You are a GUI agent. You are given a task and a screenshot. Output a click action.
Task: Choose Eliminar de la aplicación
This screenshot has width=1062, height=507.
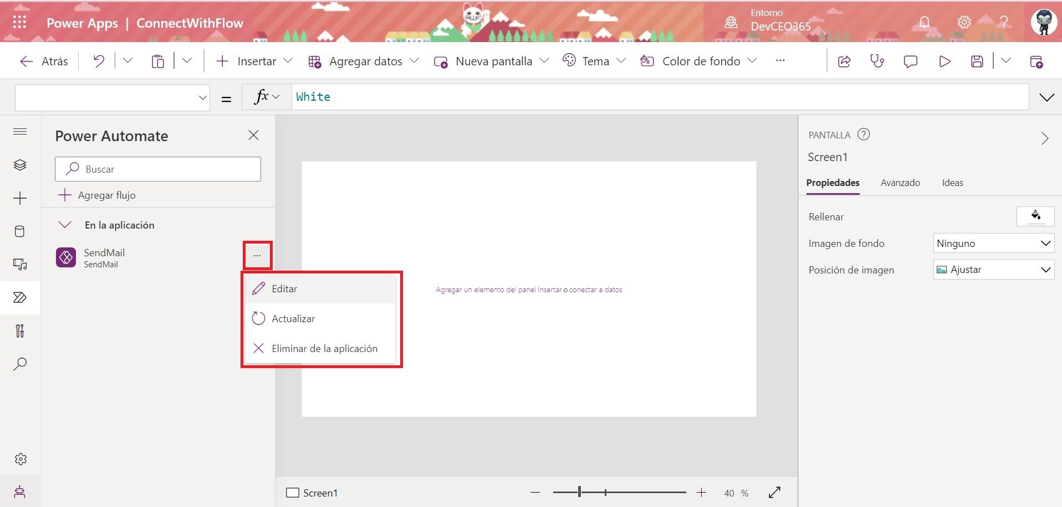pos(321,348)
